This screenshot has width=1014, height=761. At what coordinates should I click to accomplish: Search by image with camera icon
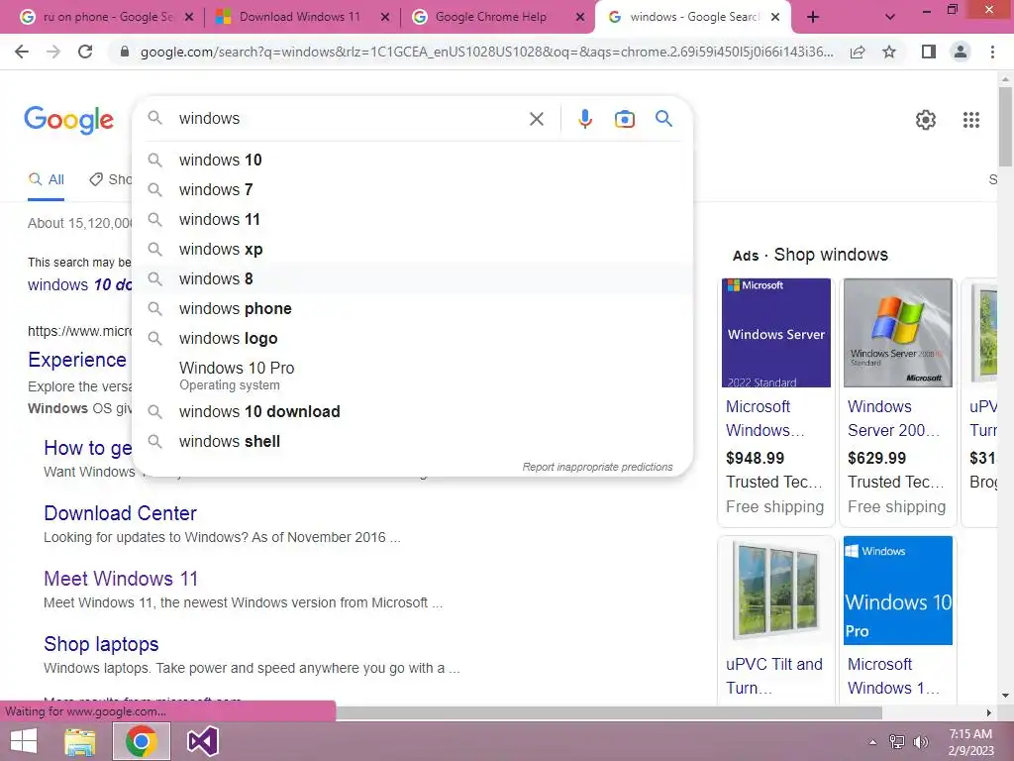click(x=625, y=119)
